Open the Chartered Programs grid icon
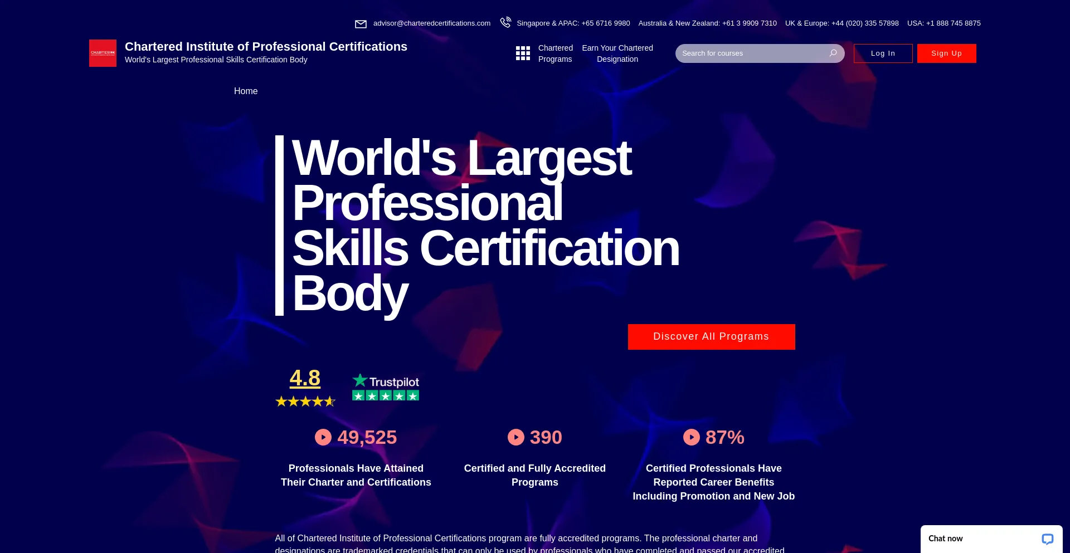This screenshot has height=553, width=1070. click(523, 53)
